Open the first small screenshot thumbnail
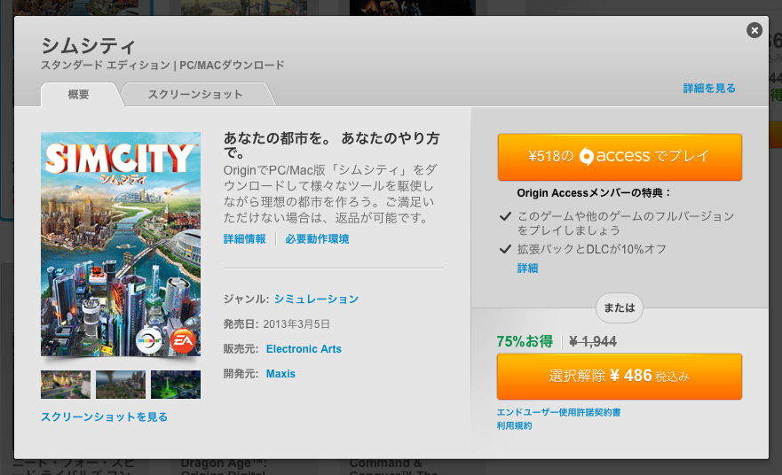Screen dimensions: 782x475 [66, 385]
